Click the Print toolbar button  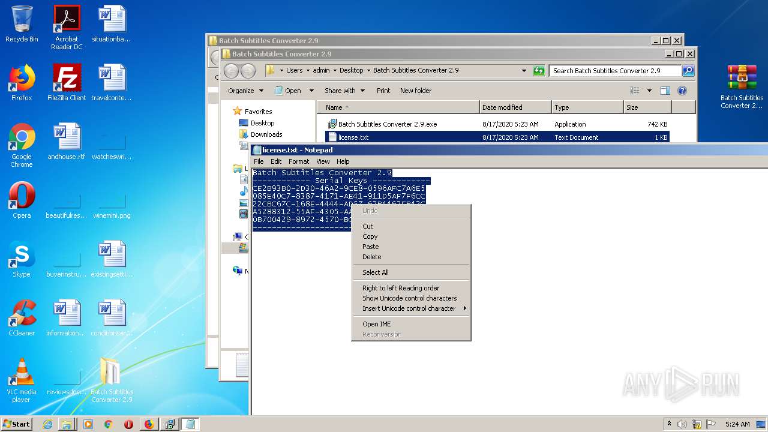pos(383,91)
